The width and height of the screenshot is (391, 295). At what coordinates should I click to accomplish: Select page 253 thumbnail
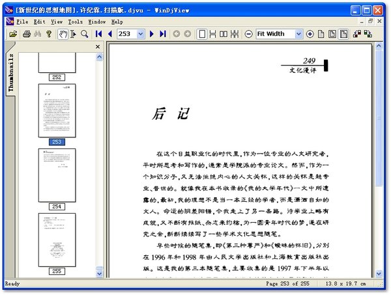(57, 111)
